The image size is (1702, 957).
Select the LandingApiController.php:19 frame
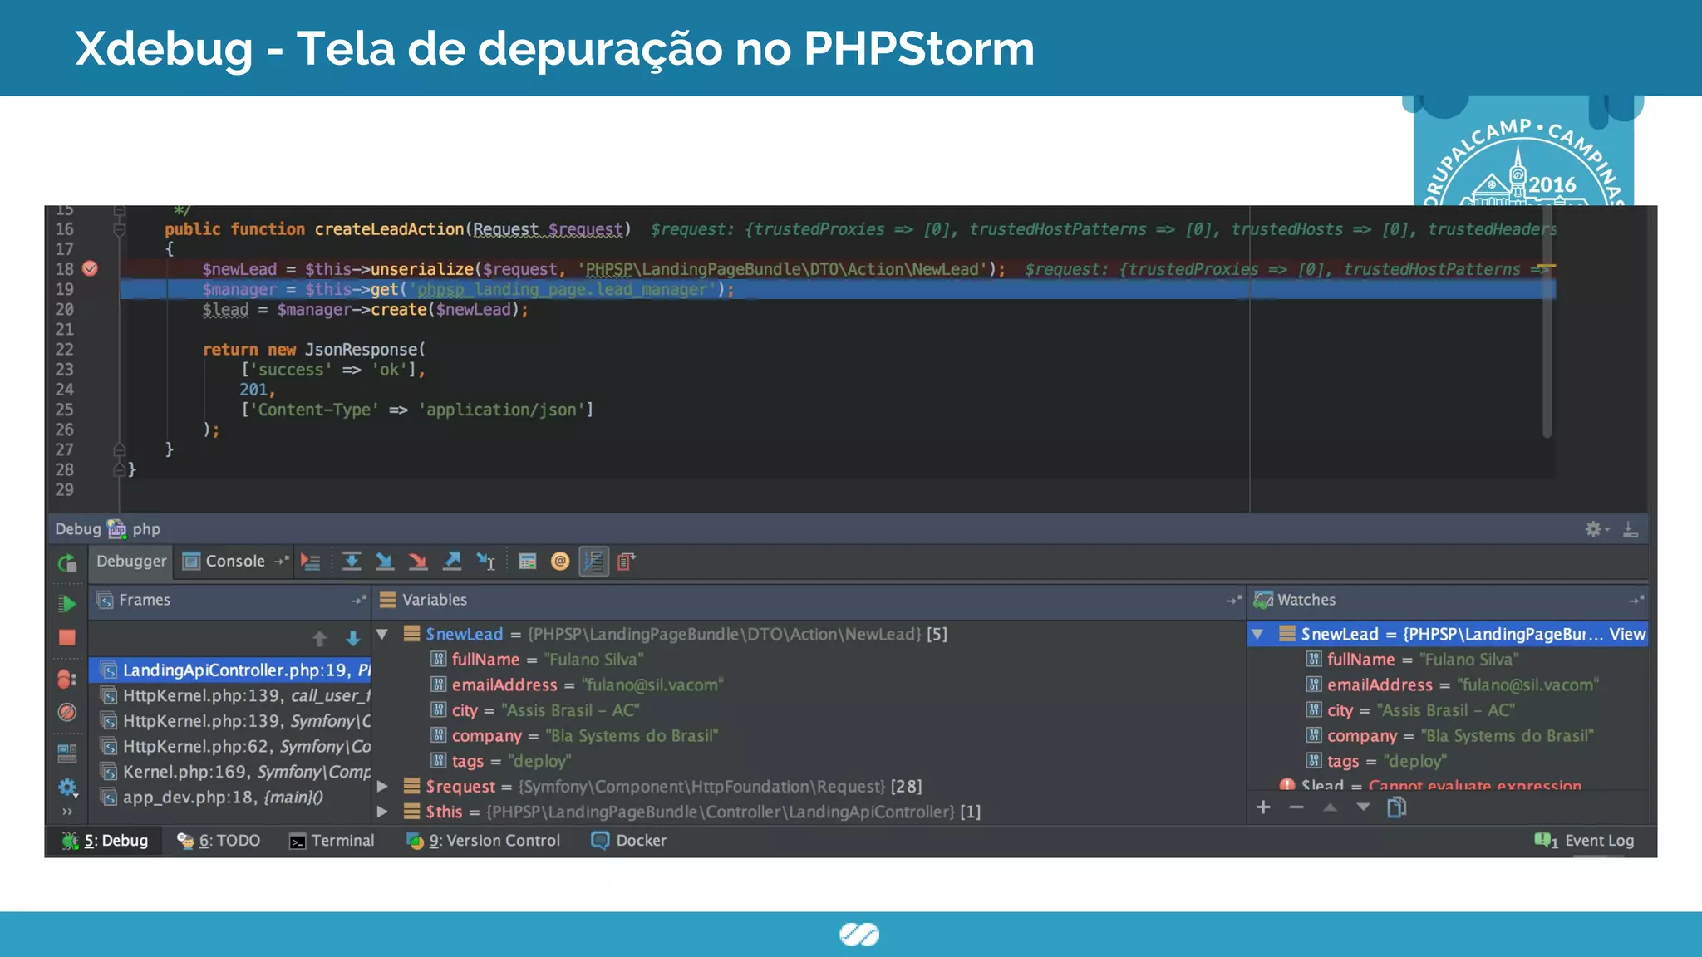coord(229,670)
